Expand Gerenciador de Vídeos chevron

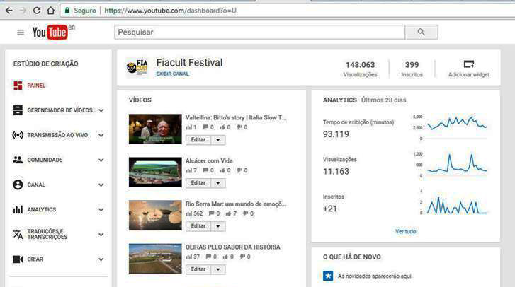coord(101,110)
